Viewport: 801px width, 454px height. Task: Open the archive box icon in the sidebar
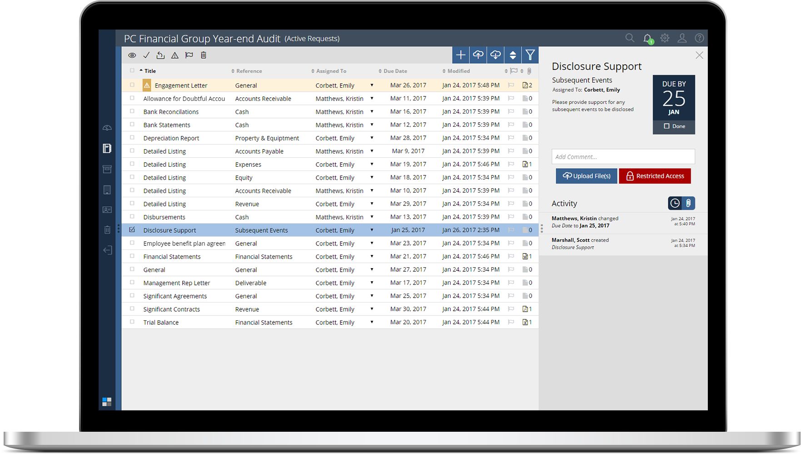[x=107, y=169]
